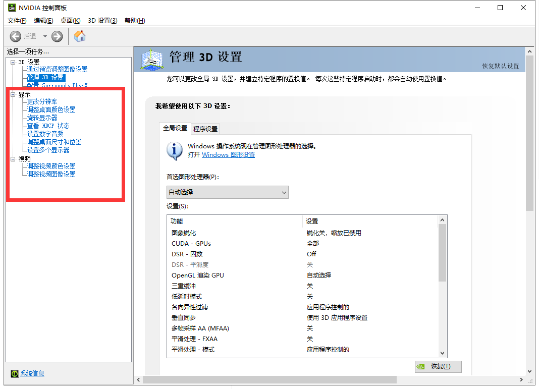
Task: Select the 图象锐化 settings row
Action: click(302, 233)
